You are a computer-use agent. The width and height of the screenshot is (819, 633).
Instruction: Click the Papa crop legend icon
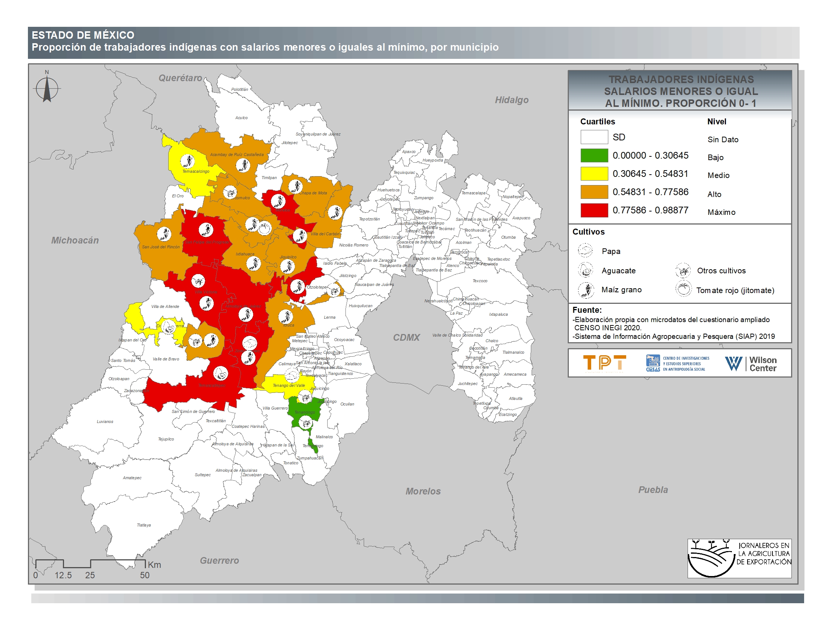coord(585,250)
